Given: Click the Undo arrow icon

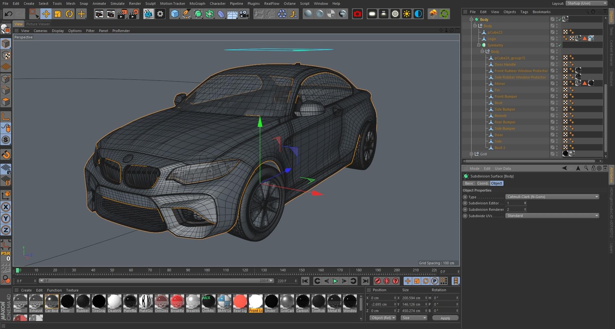Looking at the screenshot, I should tap(8, 14).
